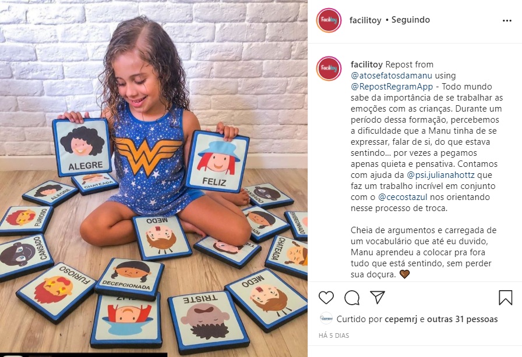Open the cepemrj username in likes
The width and height of the screenshot is (522, 357).
[x=401, y=319]
